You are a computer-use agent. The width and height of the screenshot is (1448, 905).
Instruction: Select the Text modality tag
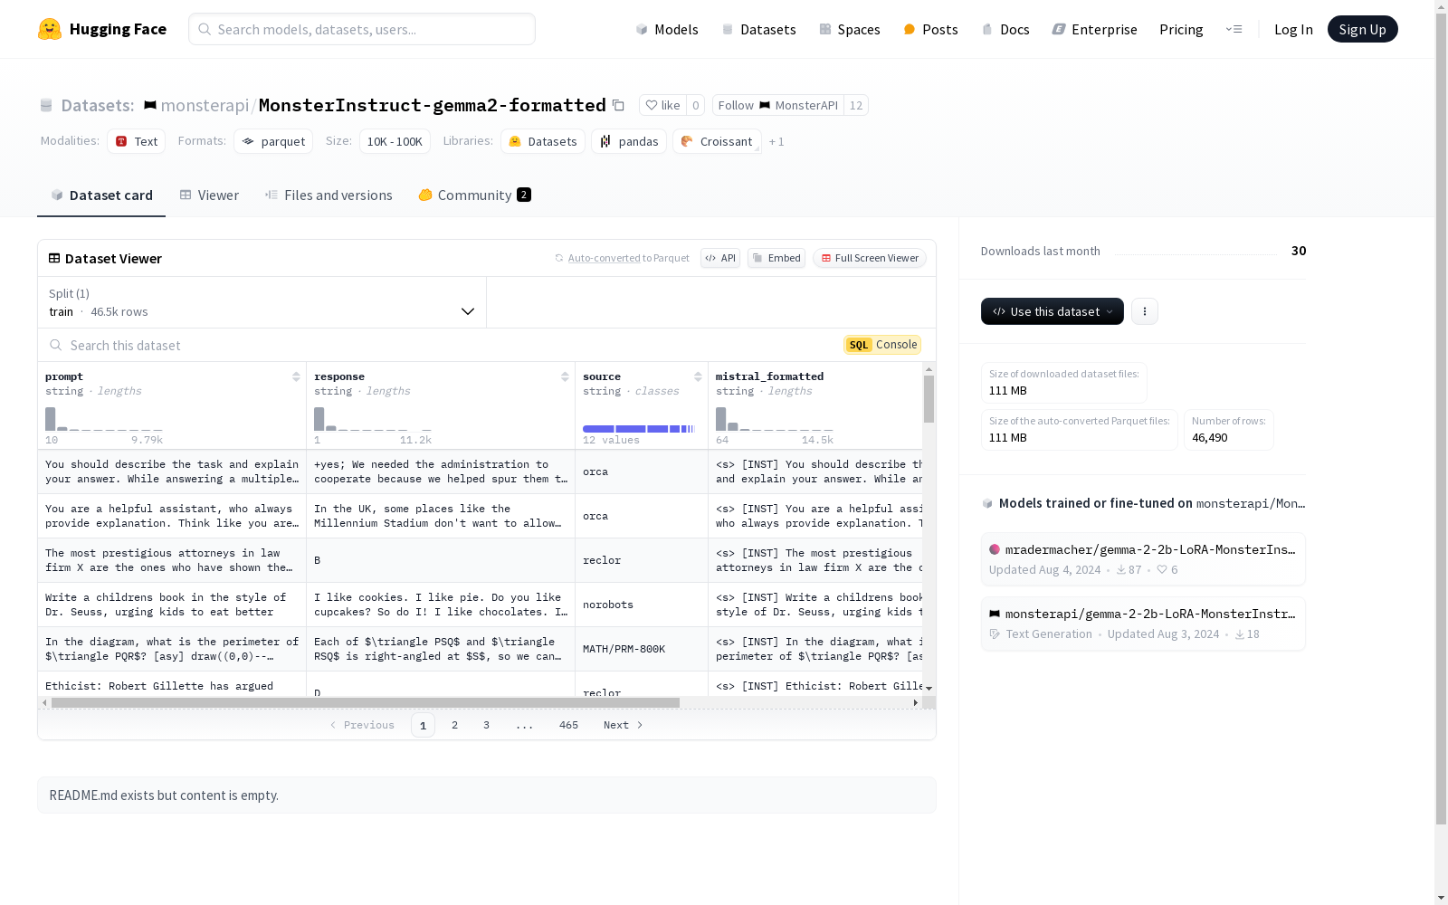pos(137,141)
